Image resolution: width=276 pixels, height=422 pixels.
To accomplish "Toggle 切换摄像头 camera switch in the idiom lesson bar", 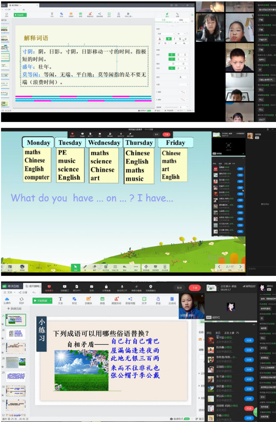I will point(150,288).
